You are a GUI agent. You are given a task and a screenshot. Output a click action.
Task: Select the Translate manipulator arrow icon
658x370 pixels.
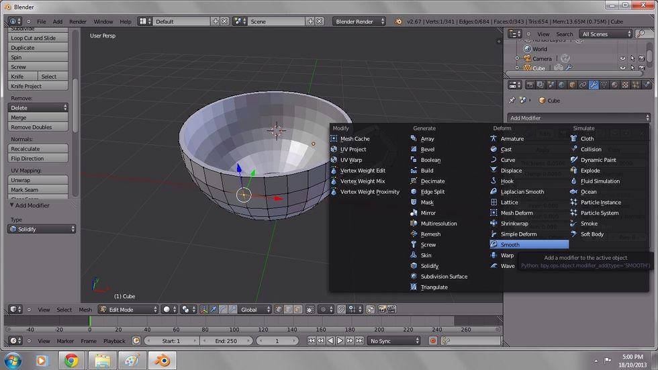pyautogui.click(x=214, y=310)
